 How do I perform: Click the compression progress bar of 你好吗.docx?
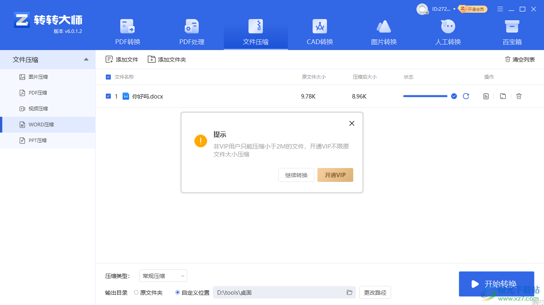tap(425, 96)
